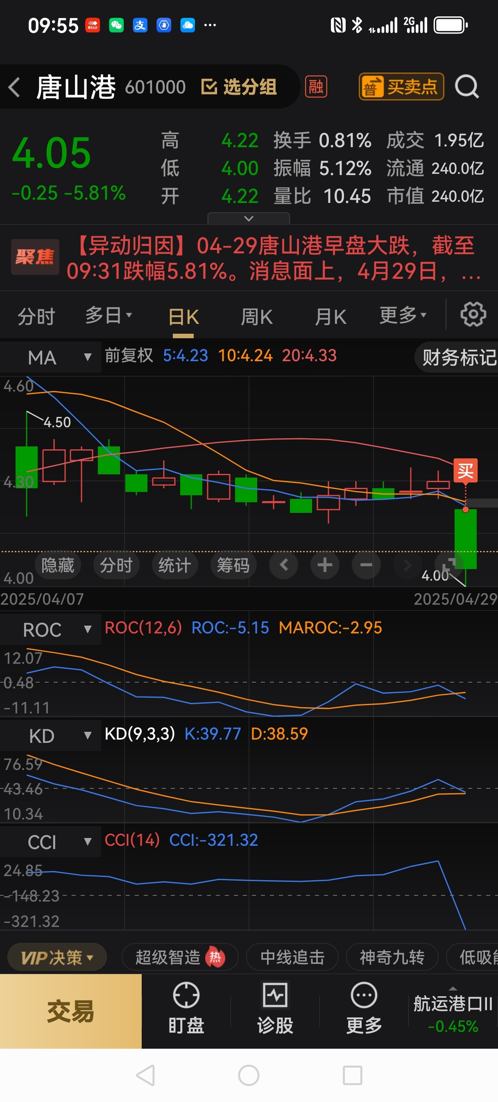Open 更多 bottom bar menu icon

pyautogui.click(x=364, y=1007)
